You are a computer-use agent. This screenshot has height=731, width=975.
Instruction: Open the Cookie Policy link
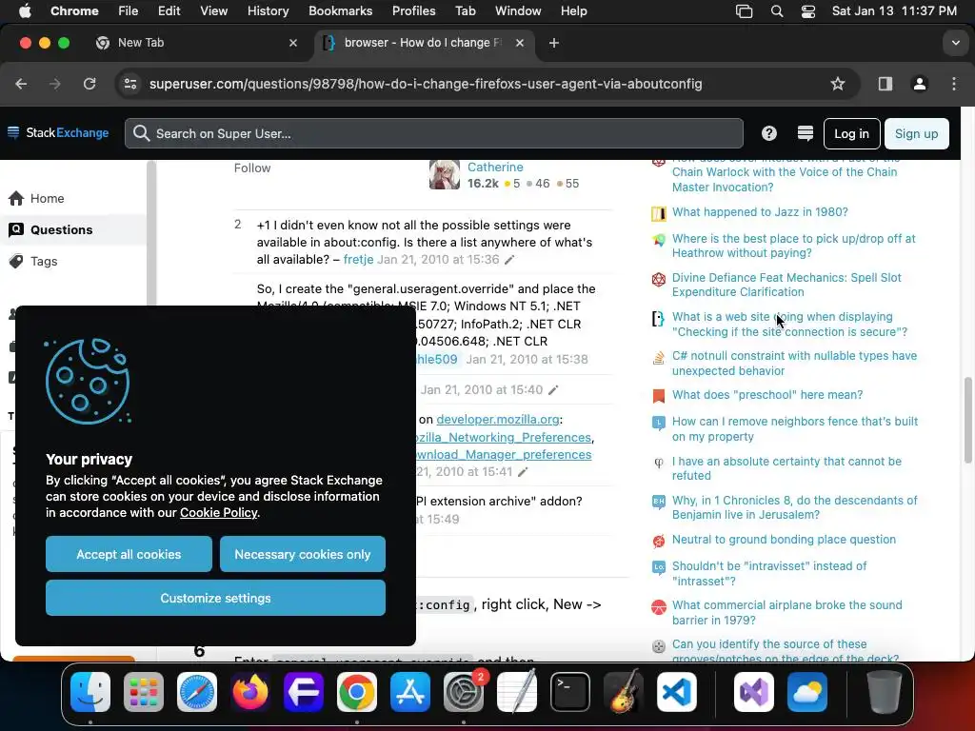pos(218,513)
